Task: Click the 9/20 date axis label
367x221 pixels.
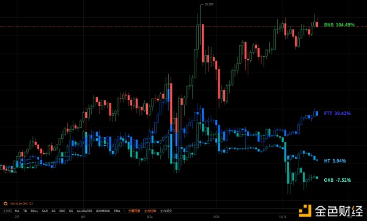Action: 217,217
